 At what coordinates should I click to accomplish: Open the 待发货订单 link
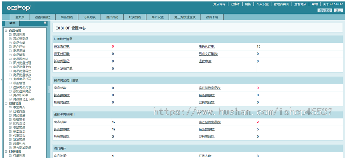click(x=62, y=47)
